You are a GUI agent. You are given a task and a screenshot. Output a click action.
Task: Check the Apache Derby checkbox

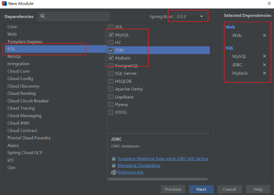coord(111,89)
